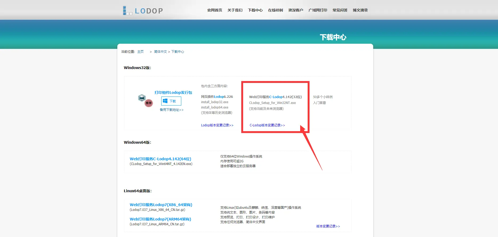Click 50多个小样例 text

pos(323,97)
